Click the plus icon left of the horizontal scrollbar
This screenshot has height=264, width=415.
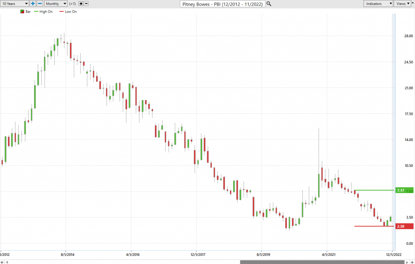coord(2,262)
